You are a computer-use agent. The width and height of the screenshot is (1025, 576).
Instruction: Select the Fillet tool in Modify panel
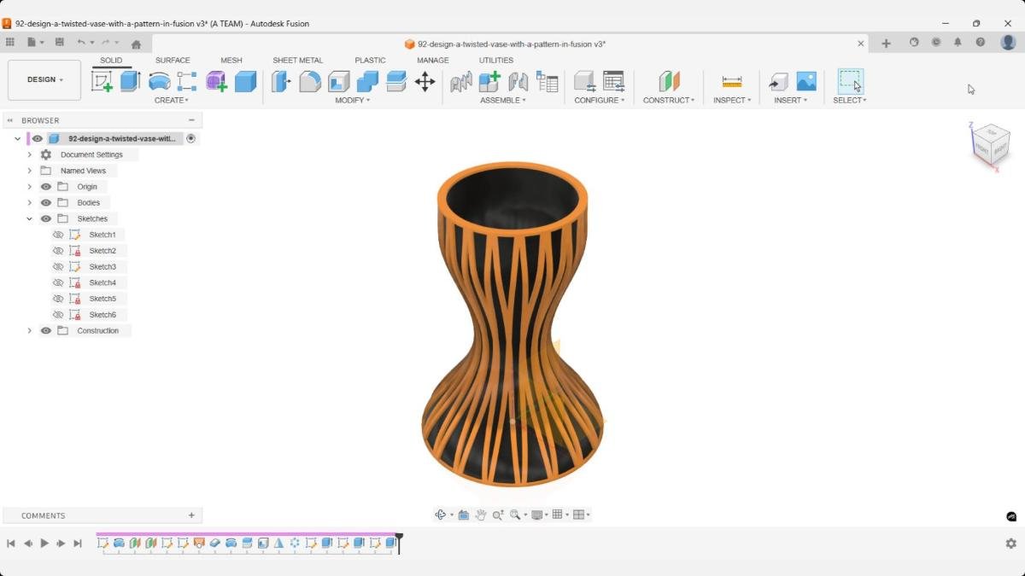309,81
